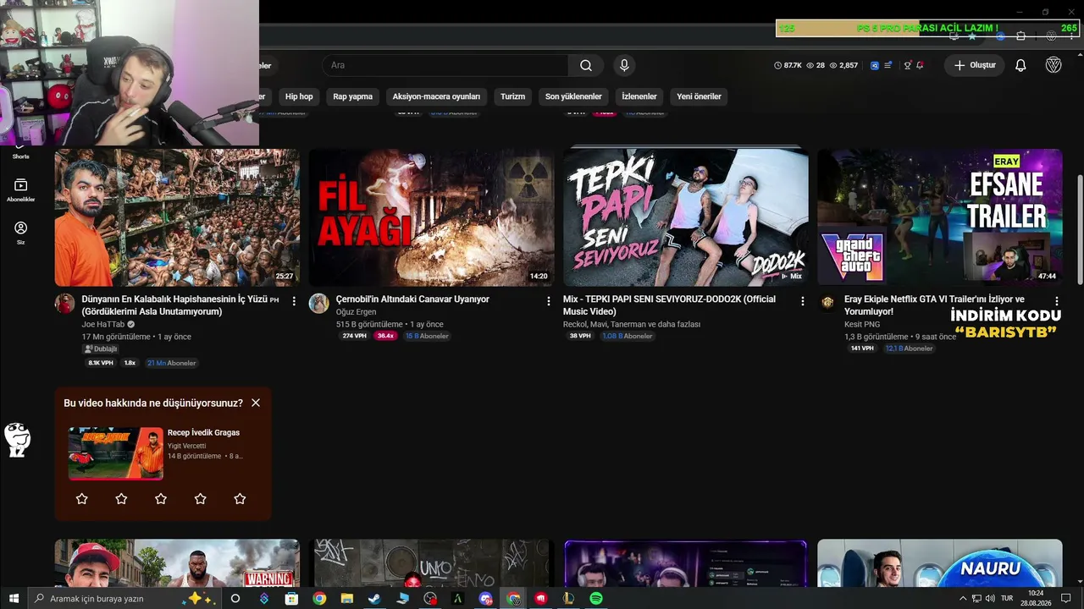Open Oğuz Ergen channel avatar
Screen dimensions: 1084x609
(x=318, y=303)
